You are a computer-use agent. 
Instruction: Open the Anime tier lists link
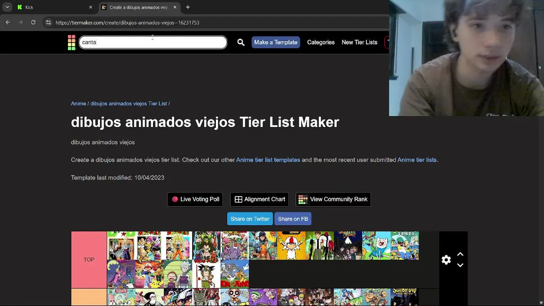417,160
